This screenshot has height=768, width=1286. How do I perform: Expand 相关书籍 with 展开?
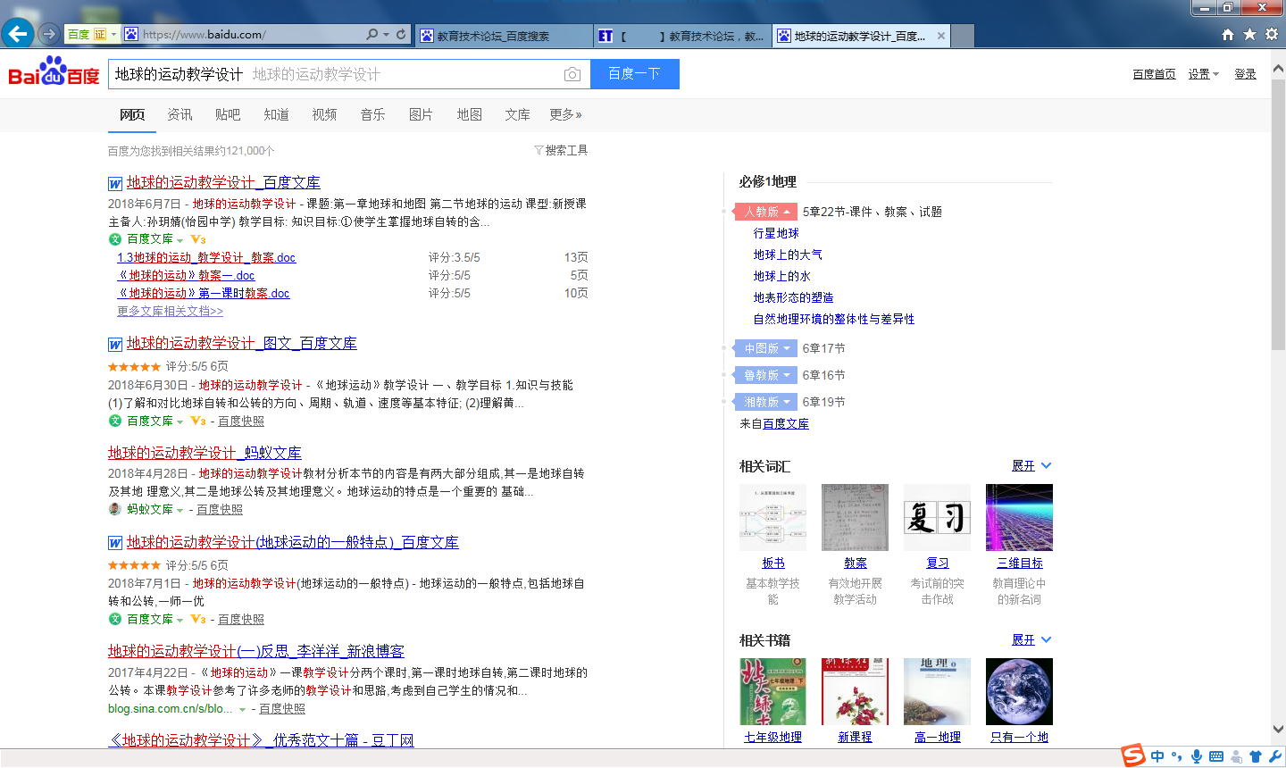[1031, 640]
